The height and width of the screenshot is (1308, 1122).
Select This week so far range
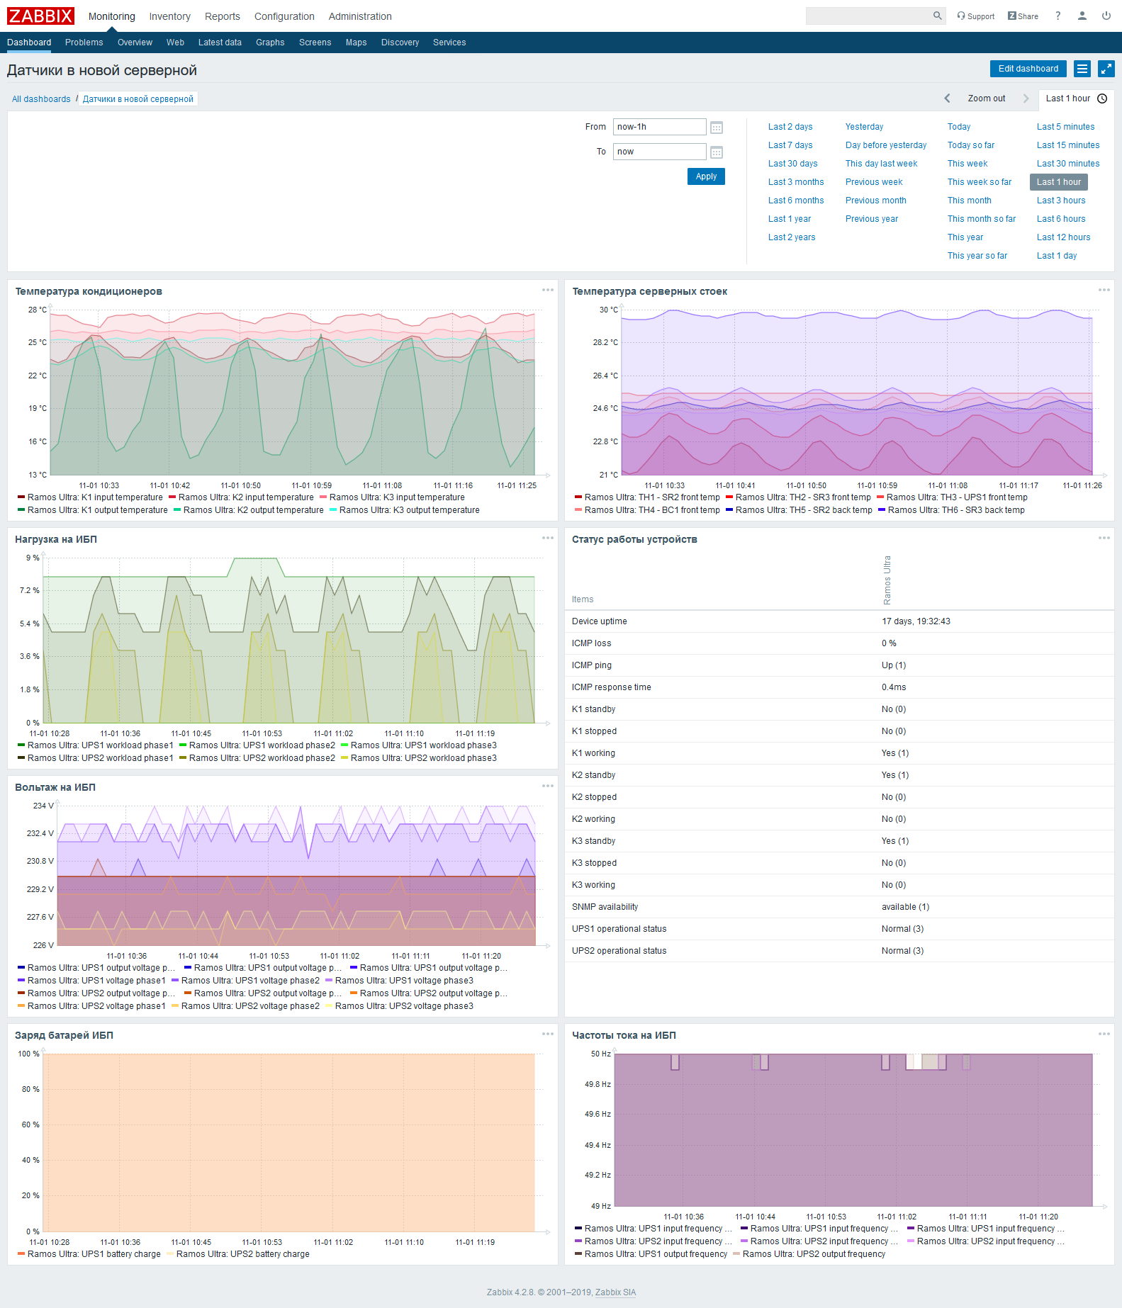pos(980,182)
